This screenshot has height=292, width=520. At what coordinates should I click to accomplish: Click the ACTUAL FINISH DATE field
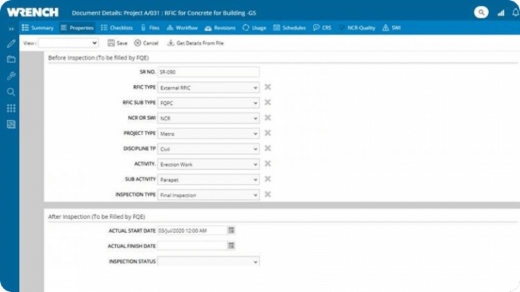click(192, 245)
